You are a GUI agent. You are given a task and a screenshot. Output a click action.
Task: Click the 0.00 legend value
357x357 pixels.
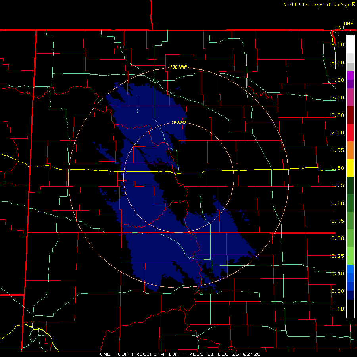pos(338,291)
